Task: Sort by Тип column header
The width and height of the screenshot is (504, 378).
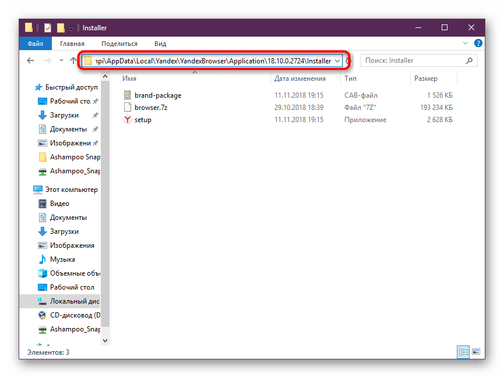Action: tap(350, 79)
